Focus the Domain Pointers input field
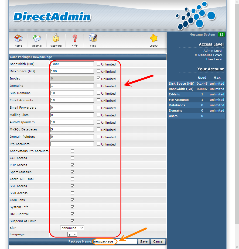This screenshot has width=239, height=249. [x=72, y=137]
